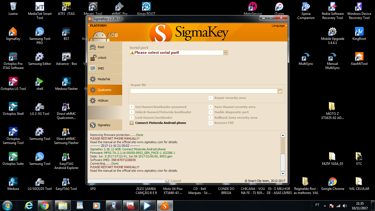Image resolution: width=375 pixels, height=211 pixels.
Task: Click Connect Motorola Android phone
Action: click(x=158, y=123)
